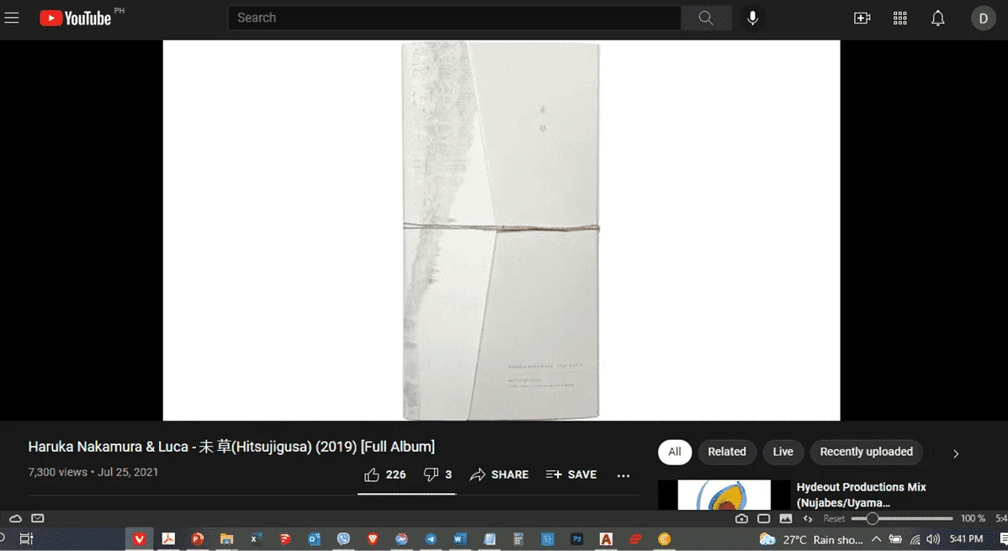Focus the YouTube search field

[454, 18]
